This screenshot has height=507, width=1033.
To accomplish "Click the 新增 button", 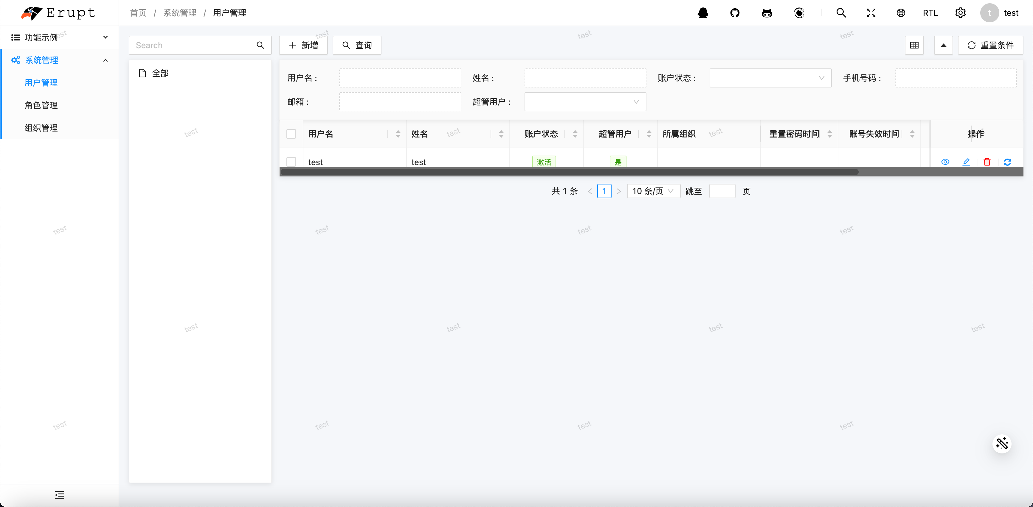I will point(303,45).
